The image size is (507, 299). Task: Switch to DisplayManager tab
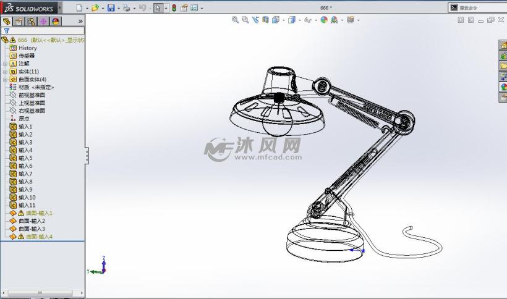56,21
